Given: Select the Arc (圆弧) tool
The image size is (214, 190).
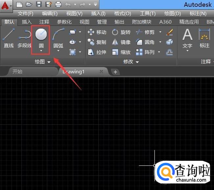Looking at the screenshot, I should click(58, 38).
